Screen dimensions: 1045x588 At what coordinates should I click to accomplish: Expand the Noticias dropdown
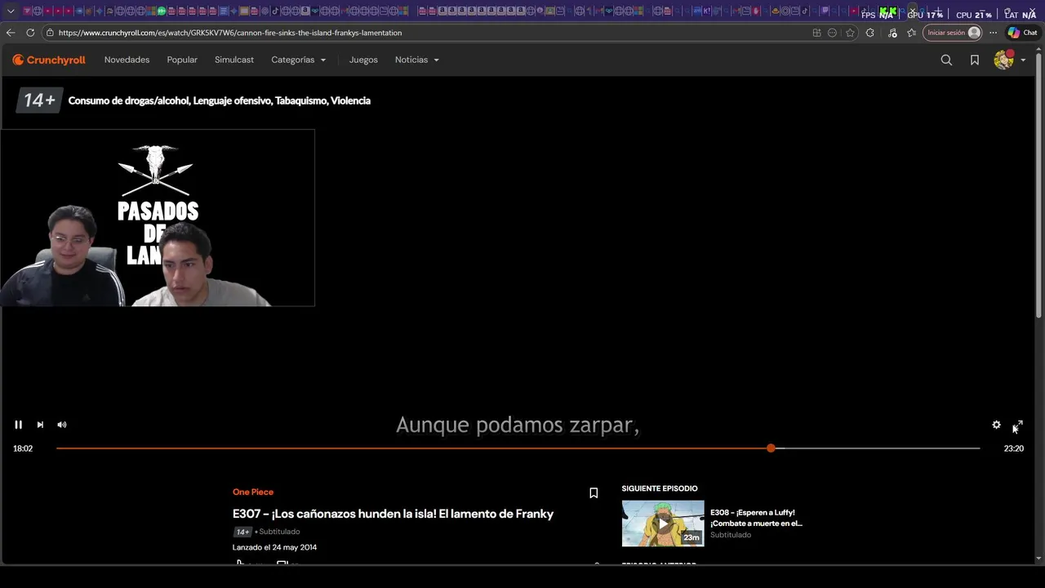tap(417, 60)
